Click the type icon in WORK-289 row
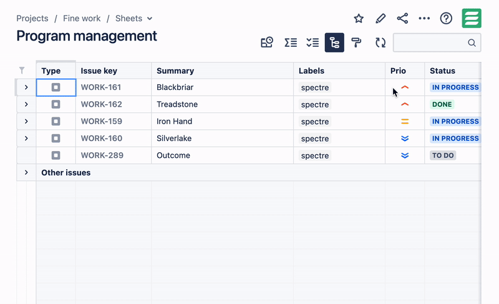This screenshot has height=304, width=499. tap(56, 155)
